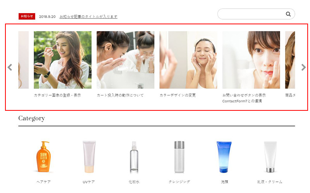The height and width of the screenshot is (193, 310).
Task: Open the short-haired woman close-up thumbnail
Action: [x=251, y=60]
